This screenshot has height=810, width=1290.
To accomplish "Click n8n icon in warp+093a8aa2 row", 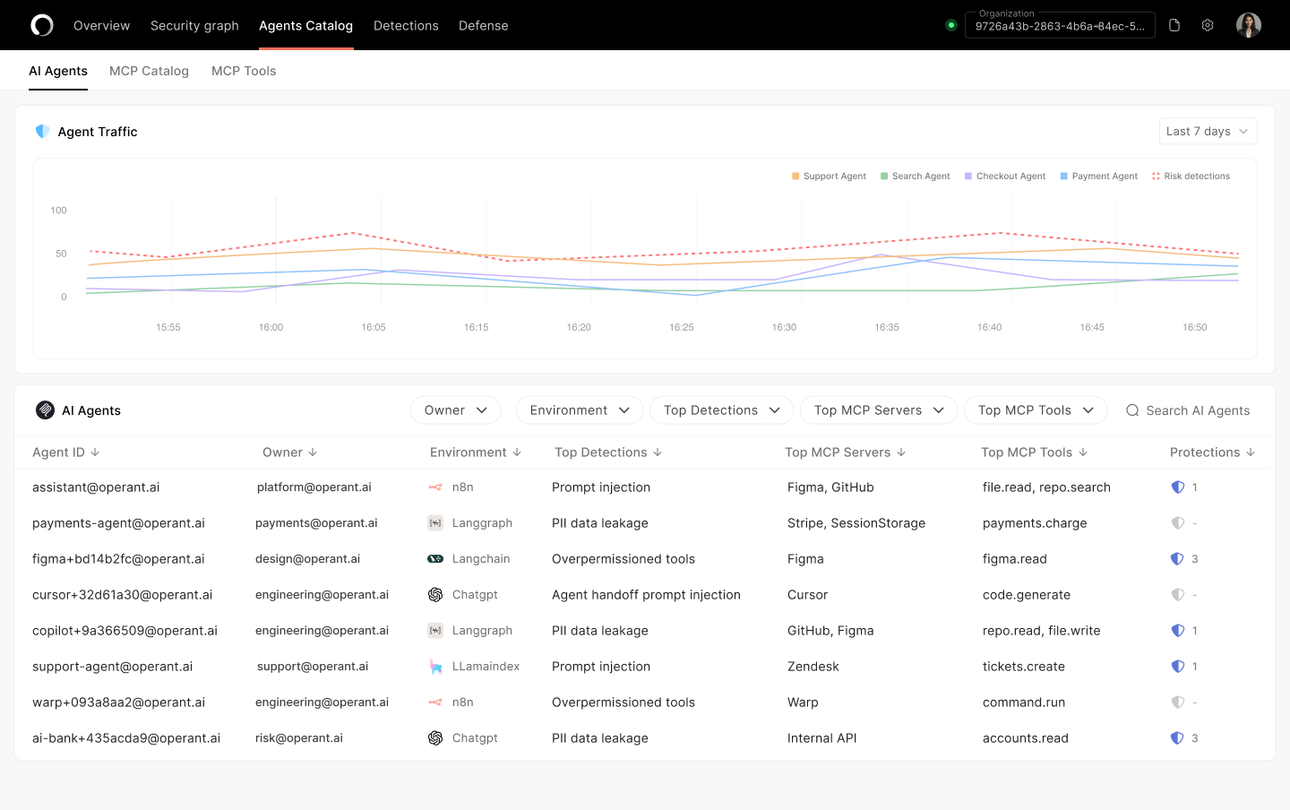I will [435, 702].
